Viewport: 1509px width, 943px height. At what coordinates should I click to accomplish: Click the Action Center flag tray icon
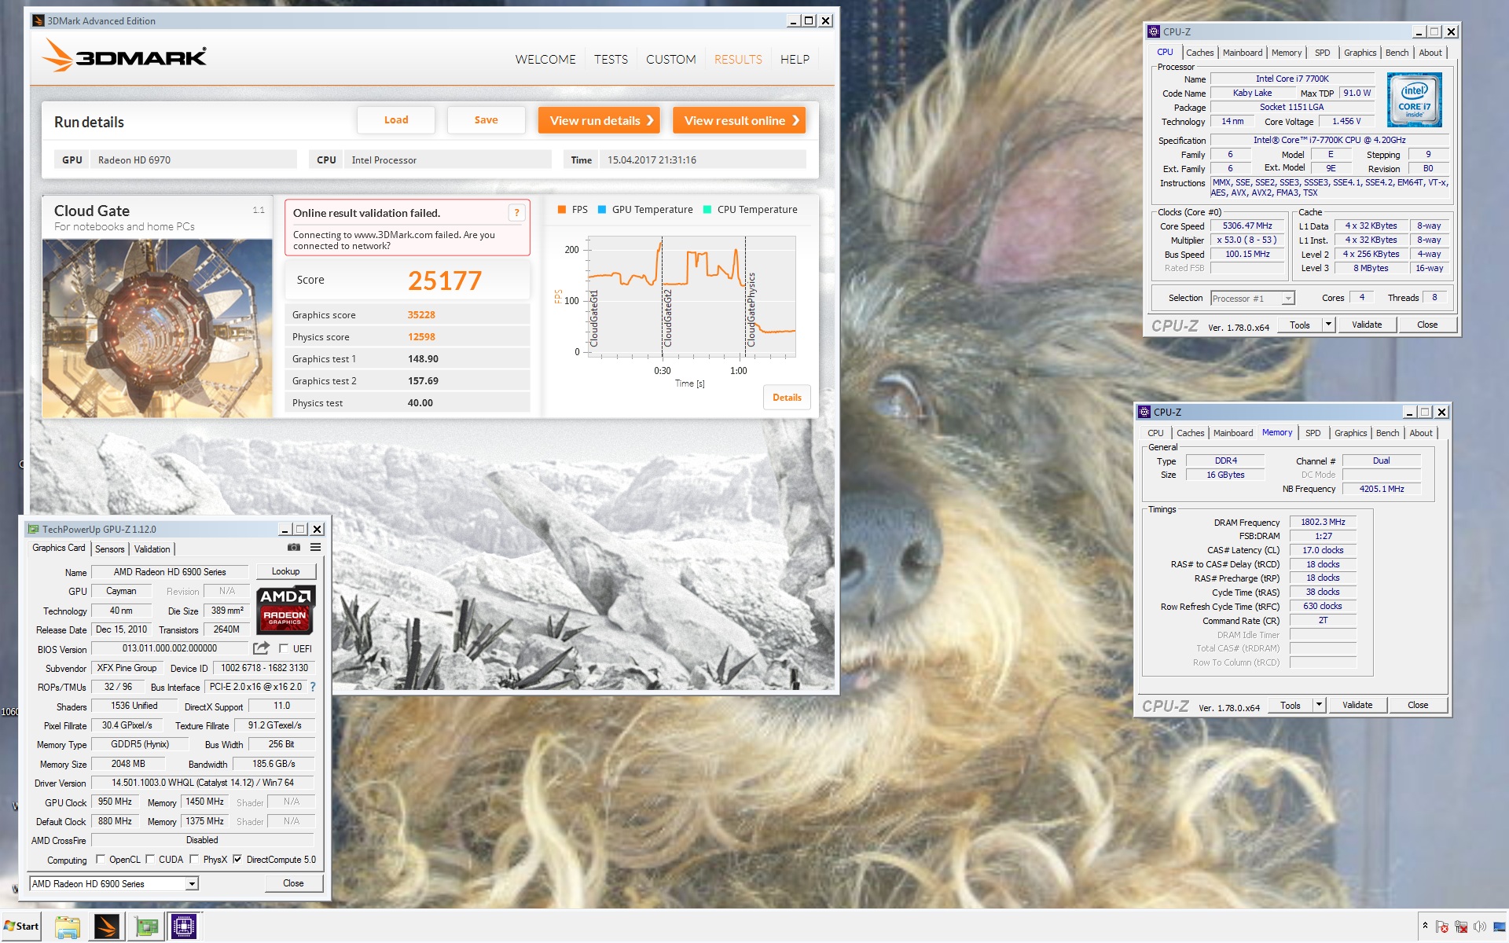point(1442,926)
